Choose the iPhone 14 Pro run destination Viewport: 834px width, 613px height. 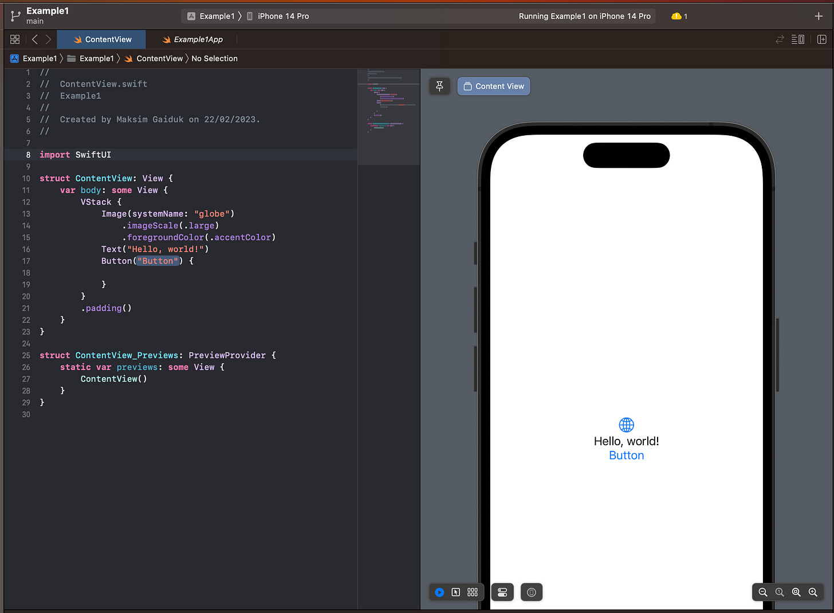pos(278,16)
